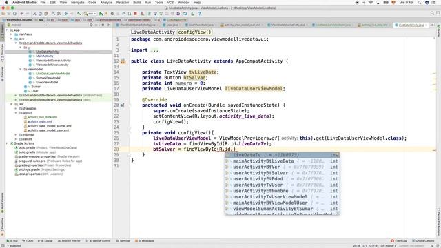Click the LiveDataActivity breadcrumb in editor

tap(153, 32)
